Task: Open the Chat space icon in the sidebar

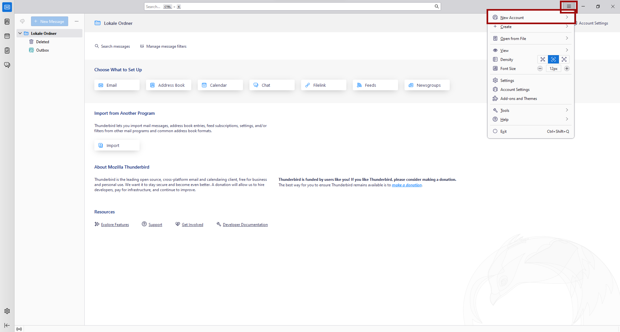Action: coord(7,65)
